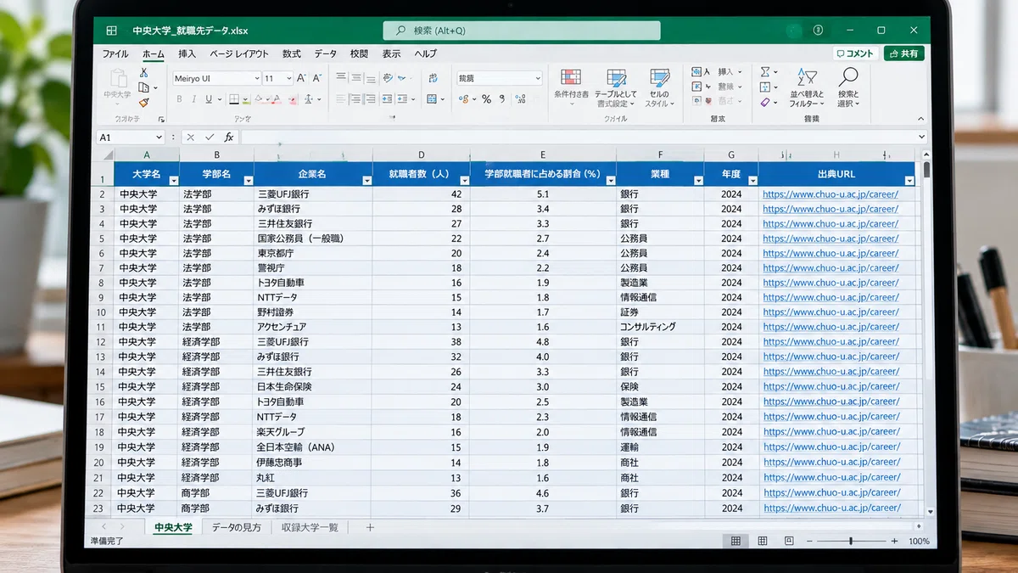1018x573 pixels.
Task: Open the 年度 column filter dropdown
Action: (x=752, y=181)
